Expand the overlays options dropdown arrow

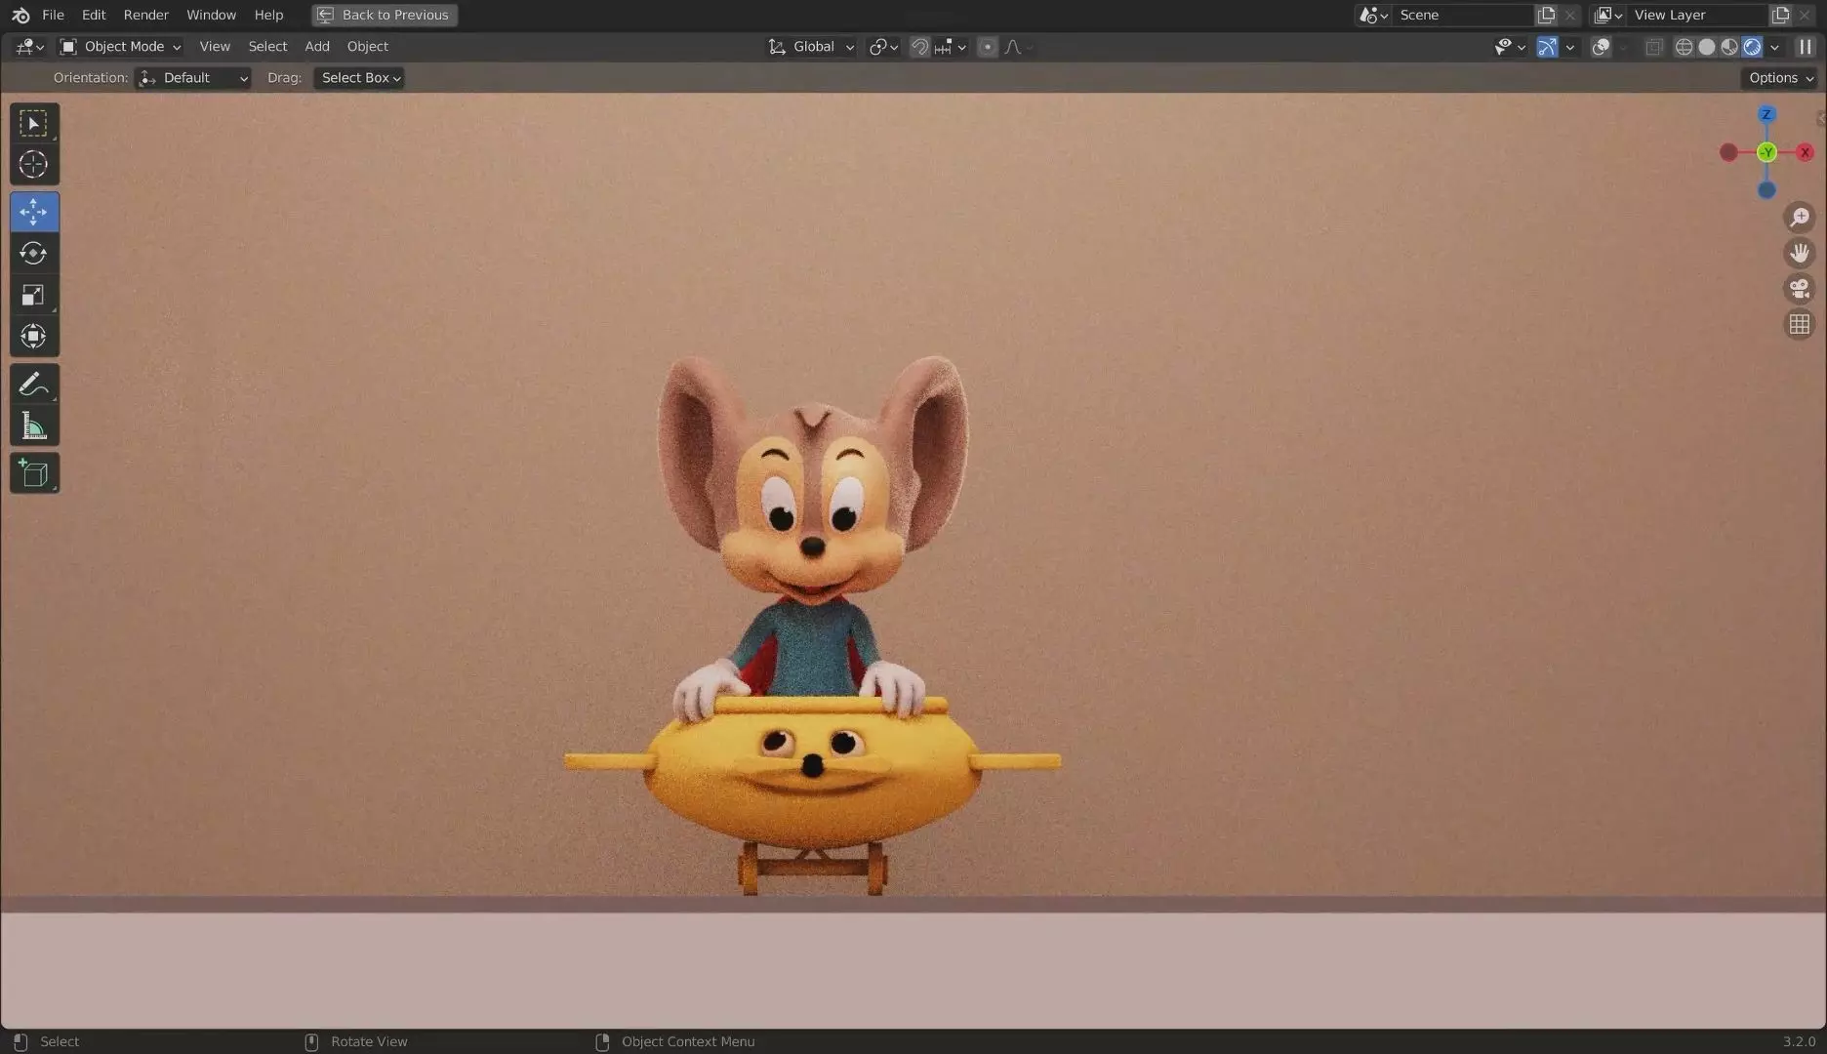1623,47
